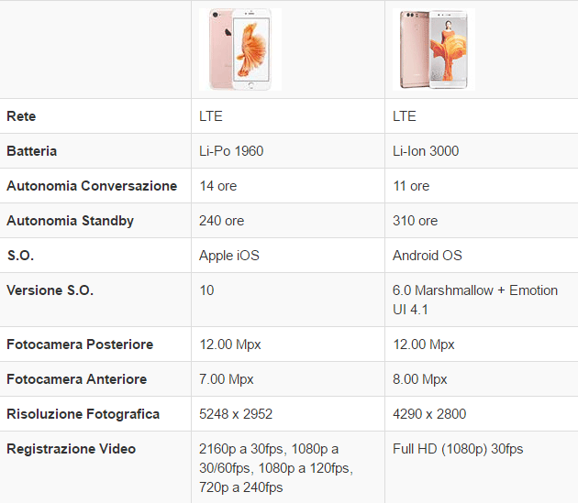This screenshot has width=578, height=503.
Task: Click the Huawei phone image
Action: pos(433,49)
